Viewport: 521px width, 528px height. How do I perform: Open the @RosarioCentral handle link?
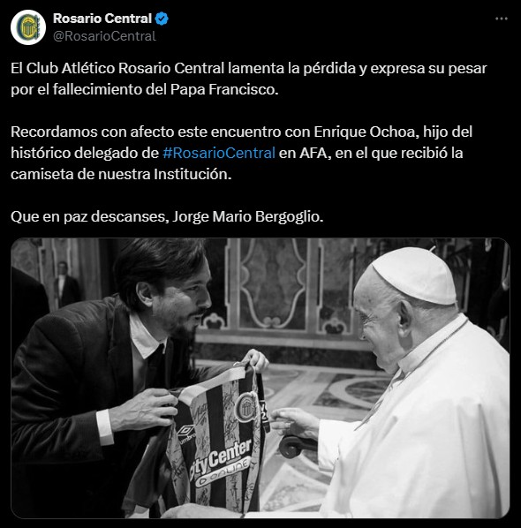point(104,36)
